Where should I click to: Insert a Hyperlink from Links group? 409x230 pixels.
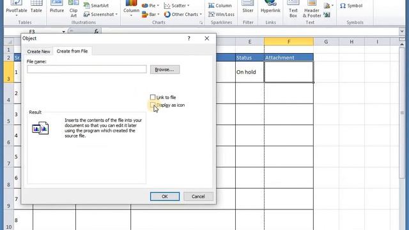270,7
